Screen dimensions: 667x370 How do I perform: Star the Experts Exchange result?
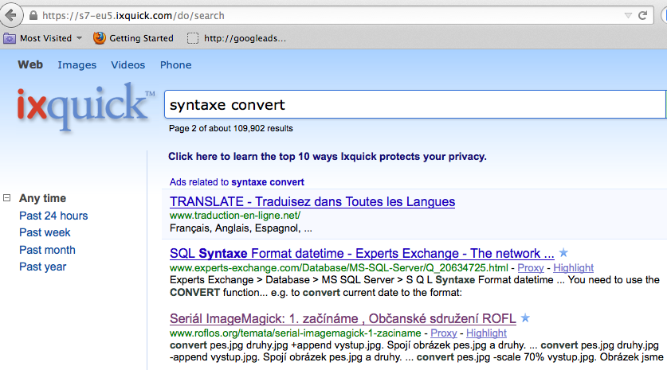point(563,253)
